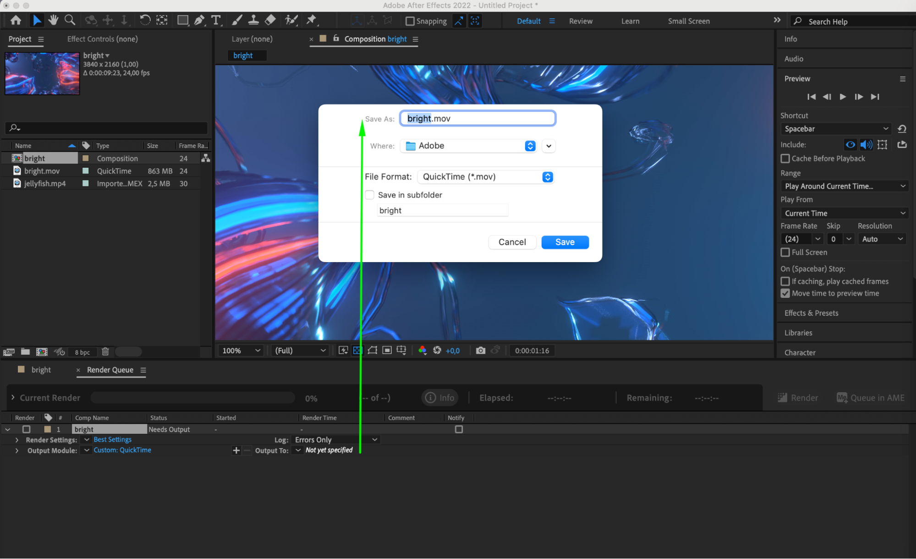Select the Hand tool
The image size is (916, 559).
coord(53,20)
